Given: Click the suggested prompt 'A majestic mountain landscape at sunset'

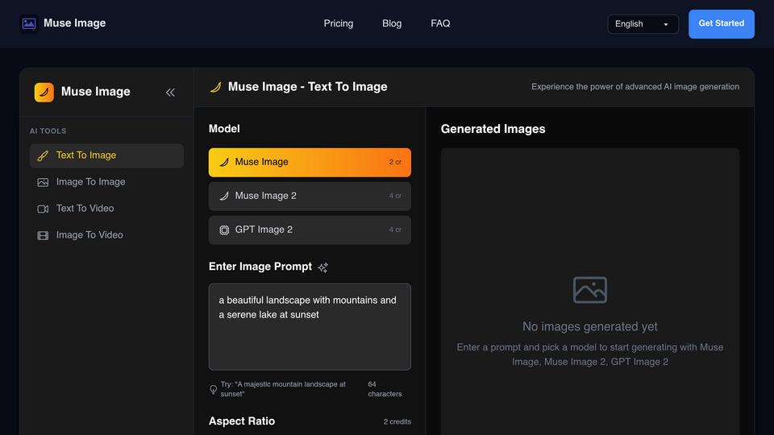Looking at the screenshot, I should tap(283, 389).
